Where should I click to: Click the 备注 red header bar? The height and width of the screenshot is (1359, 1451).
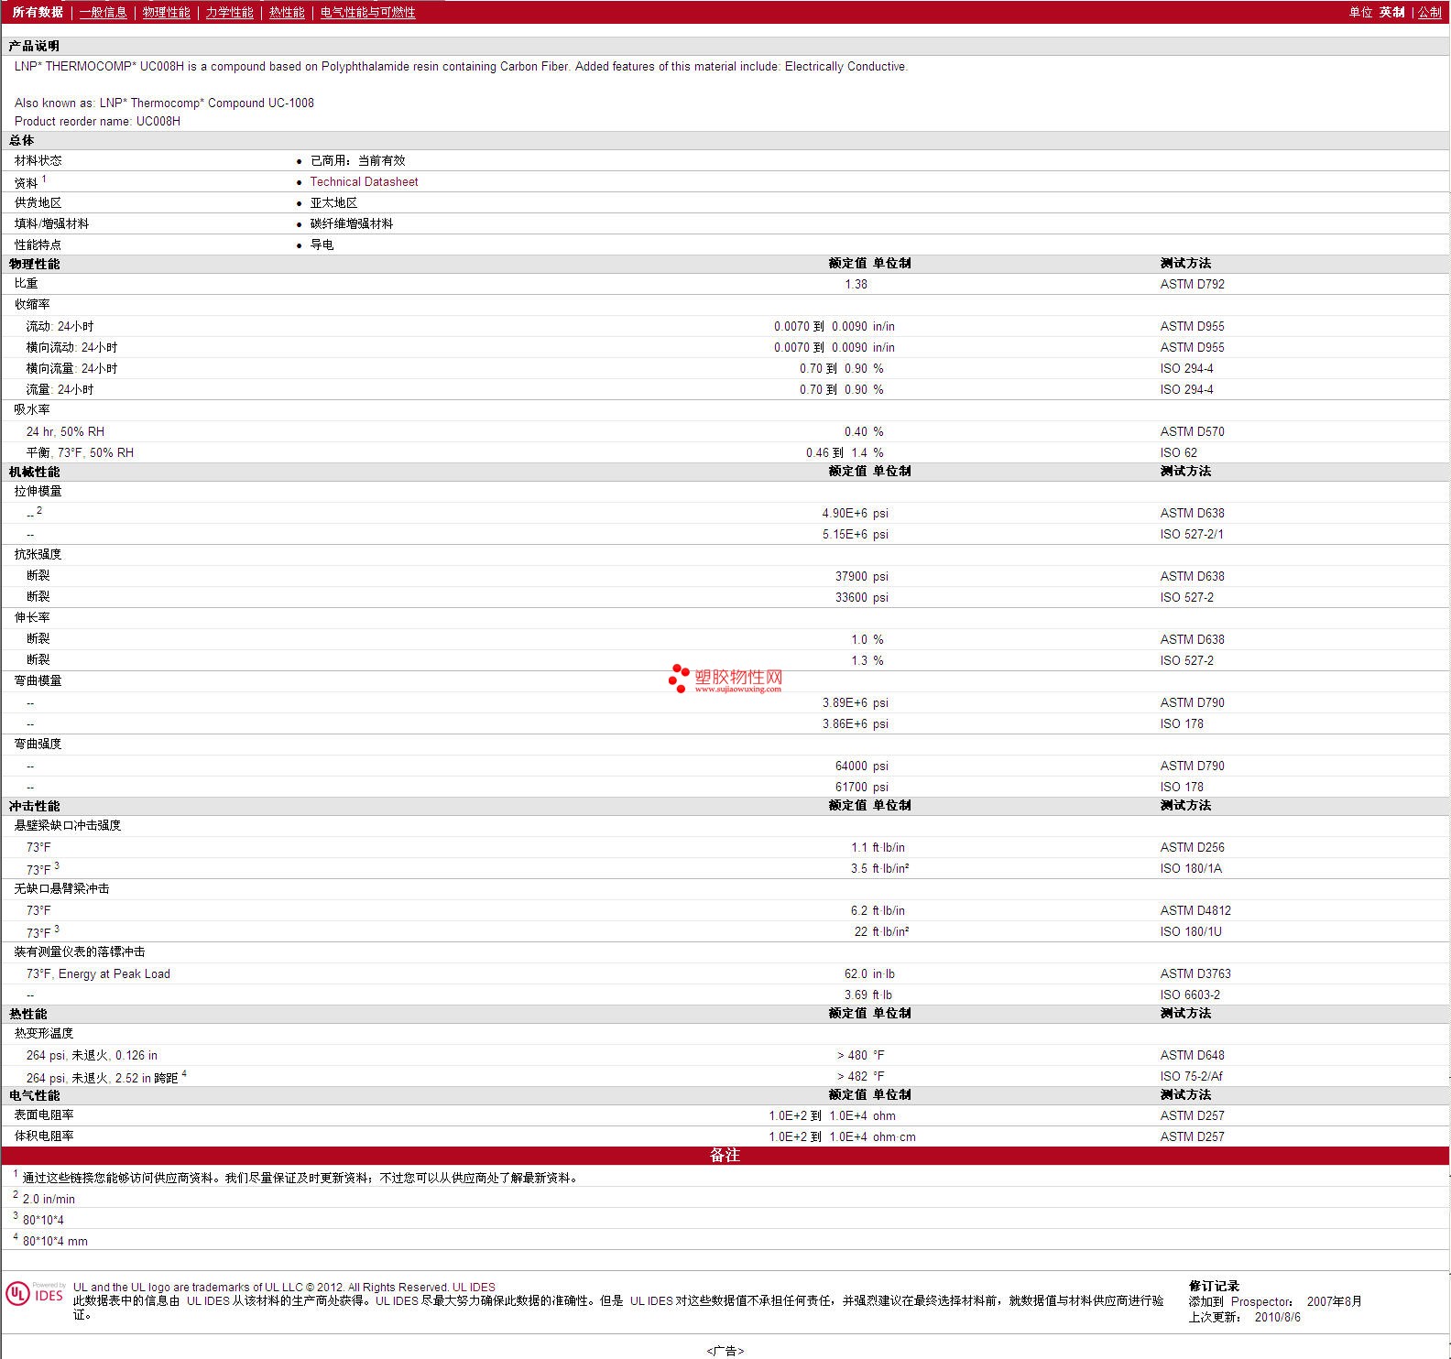725,1155
